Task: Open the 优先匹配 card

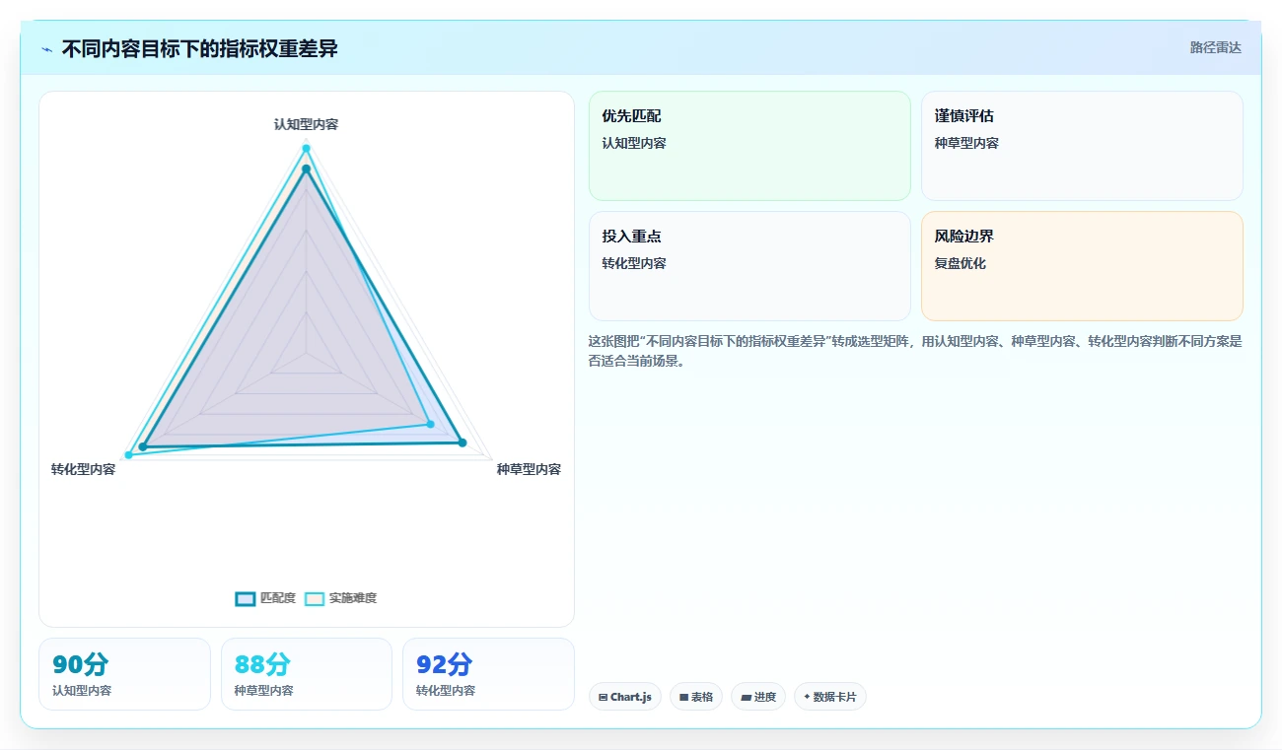Action: coord(749,146)
